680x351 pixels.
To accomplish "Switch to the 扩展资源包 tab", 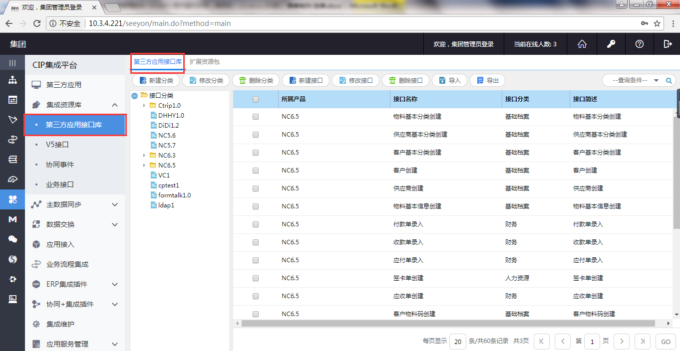I will pos(204,62).
